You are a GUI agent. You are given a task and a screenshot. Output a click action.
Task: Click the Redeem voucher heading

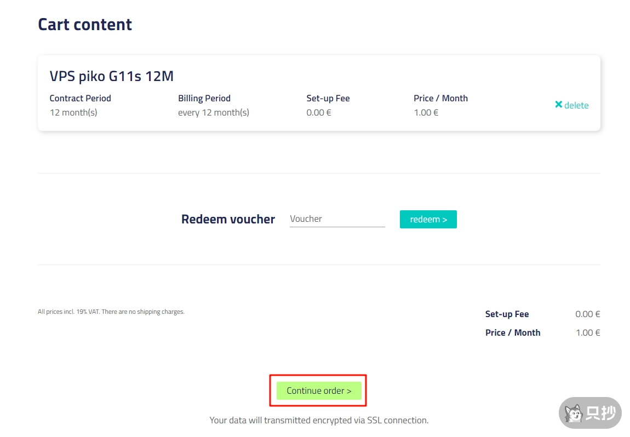228,219
